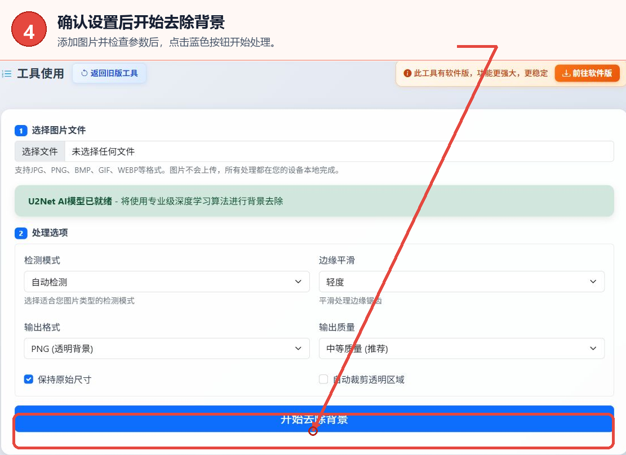Image resolution: width=626 pixels, height=455 pixels.
Task: Open the 输出质量 dropdown showing 中等质量 (推荐)
Action: [461, 349]
